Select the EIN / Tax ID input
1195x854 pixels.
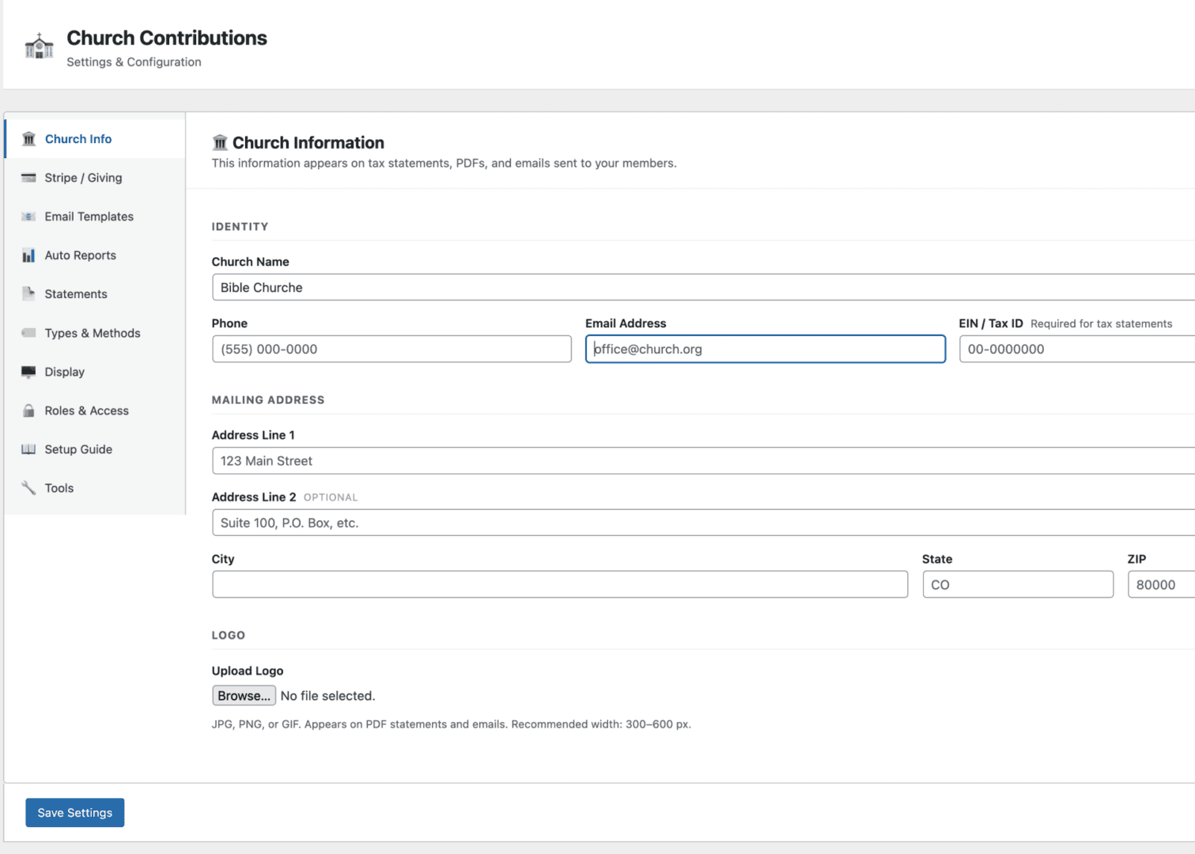tap(1076, 350)
